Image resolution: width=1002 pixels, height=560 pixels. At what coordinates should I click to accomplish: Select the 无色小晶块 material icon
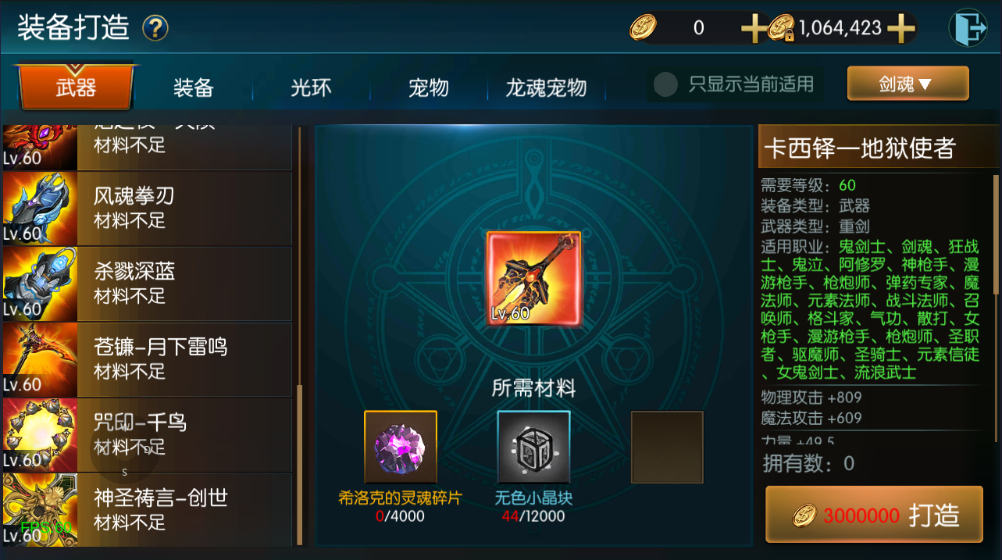(533, 448)
